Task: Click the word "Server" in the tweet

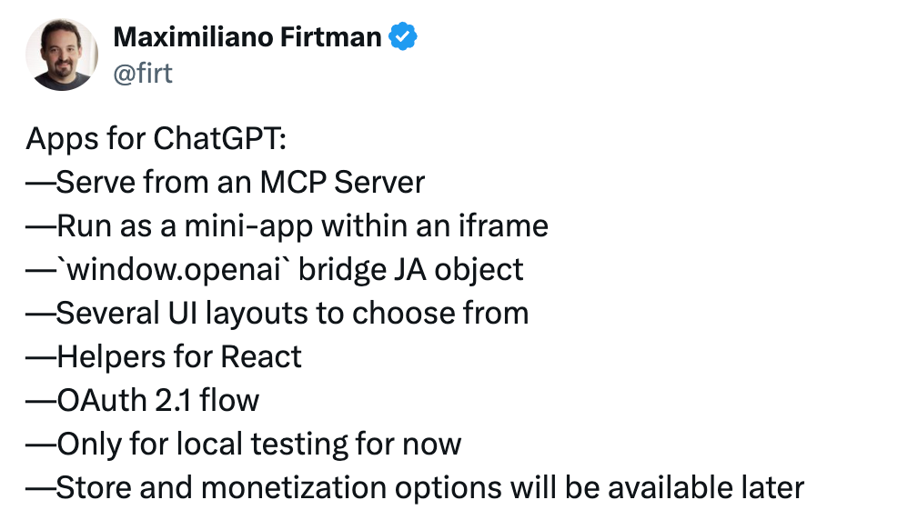Action: (x=379, y=182)
